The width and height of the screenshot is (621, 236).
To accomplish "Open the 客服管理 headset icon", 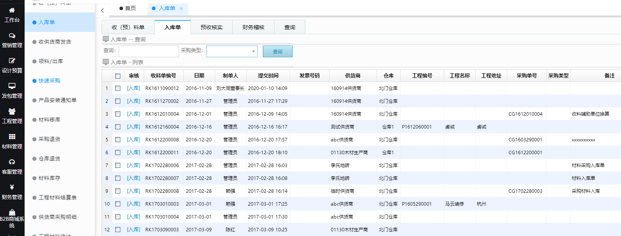I will point(12,162).
